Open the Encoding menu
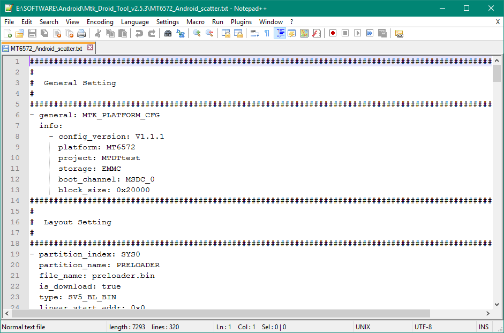 100,22
